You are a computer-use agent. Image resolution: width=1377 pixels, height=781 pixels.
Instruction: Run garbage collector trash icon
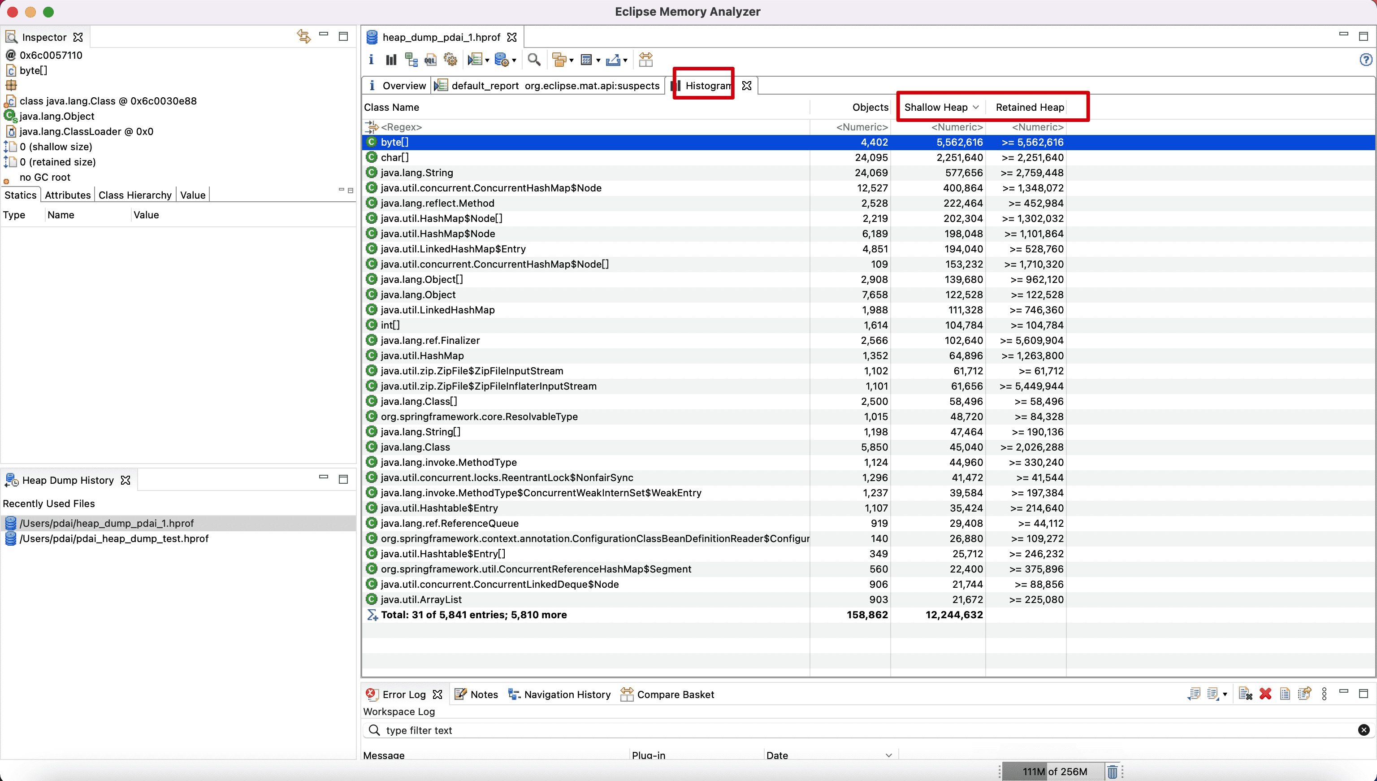click(1112, 771)
